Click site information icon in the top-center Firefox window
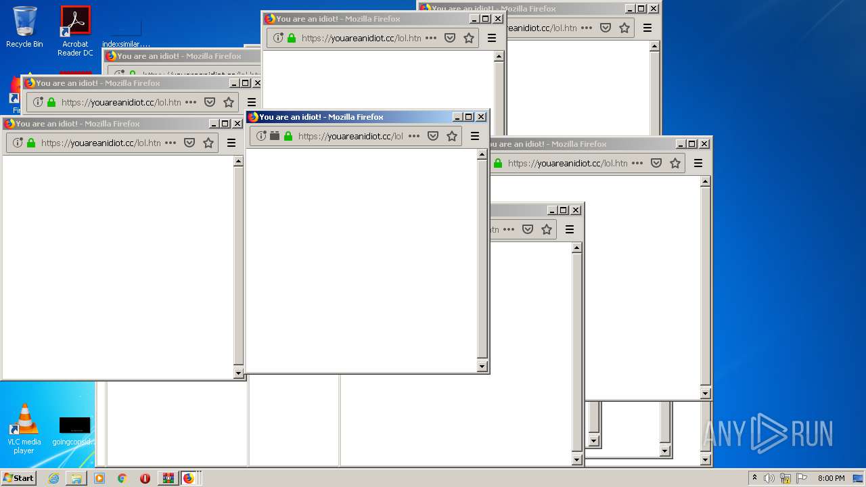866x487 pixels. (278, 38)
